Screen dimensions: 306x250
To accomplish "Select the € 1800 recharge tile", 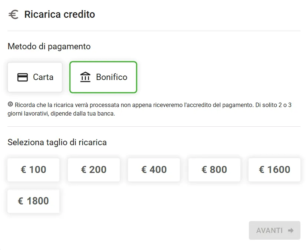I will pyautogui.click(x=33, y=201).
